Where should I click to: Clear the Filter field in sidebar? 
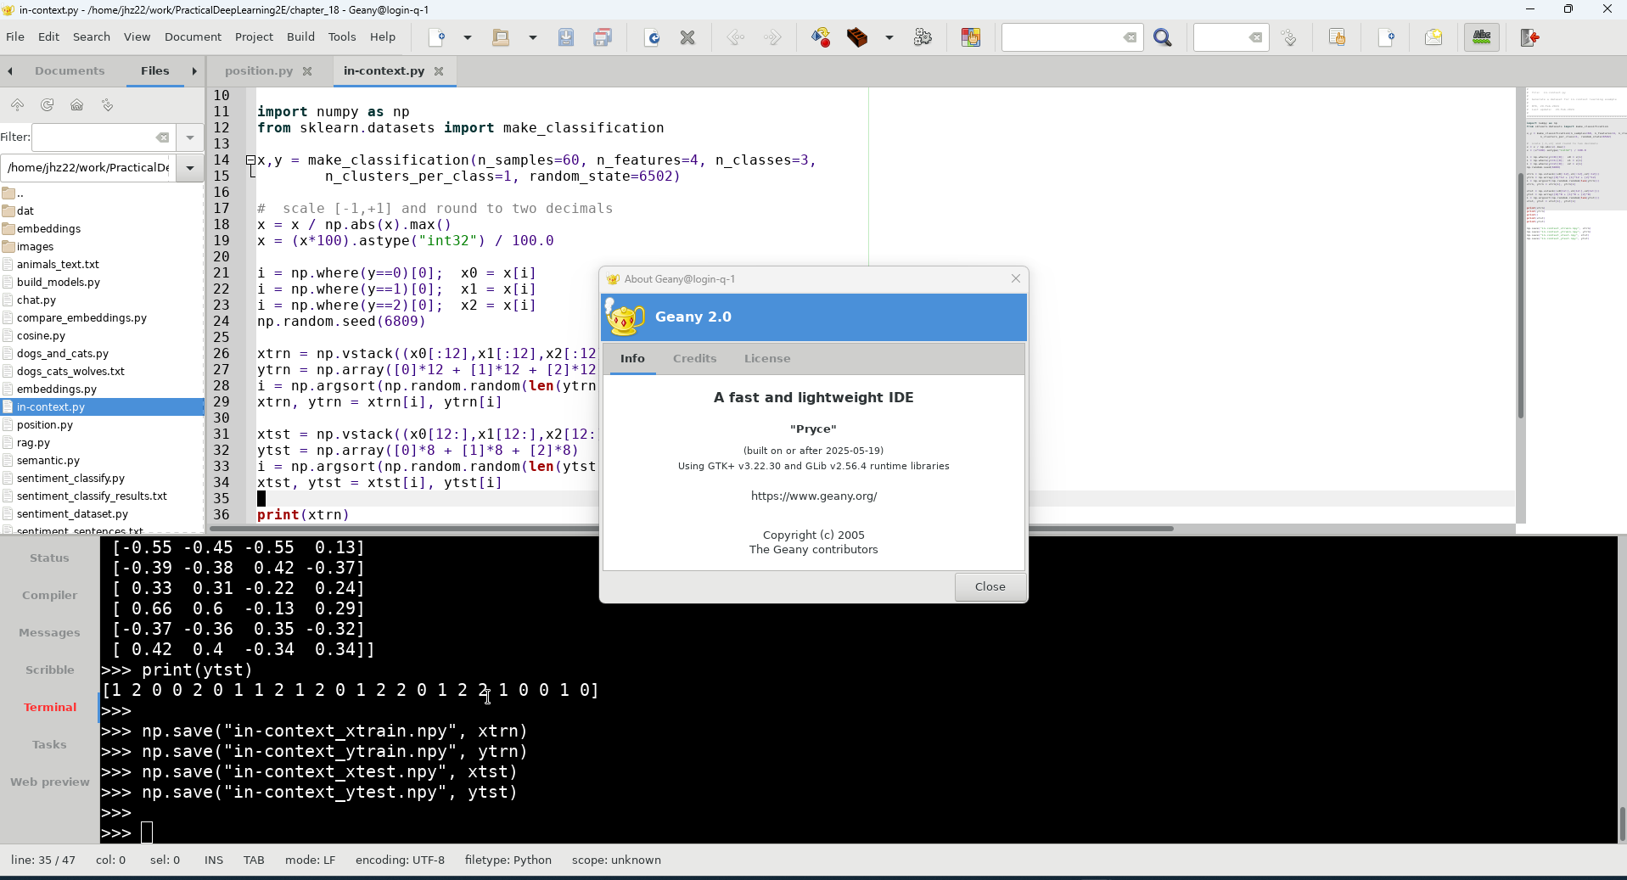[162, 137]
